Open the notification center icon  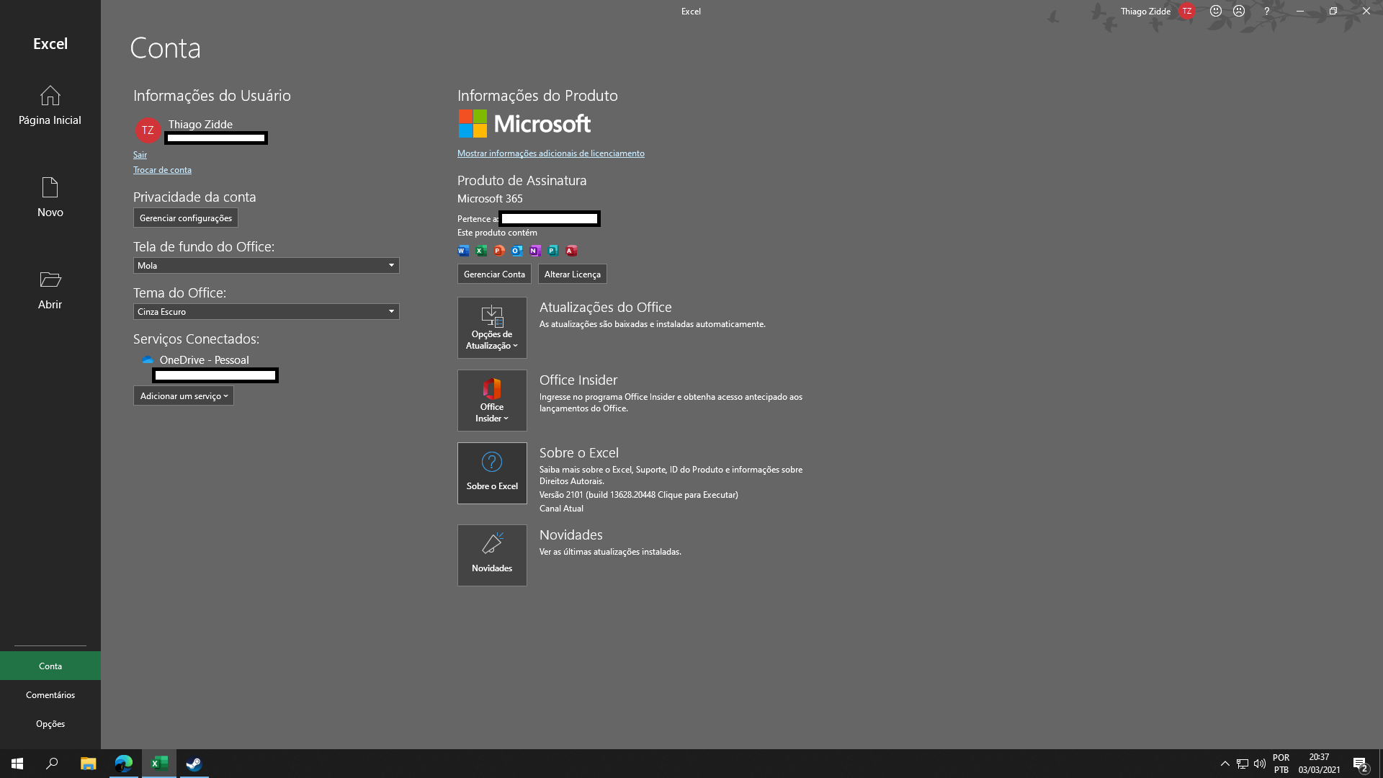point(1360,764)
